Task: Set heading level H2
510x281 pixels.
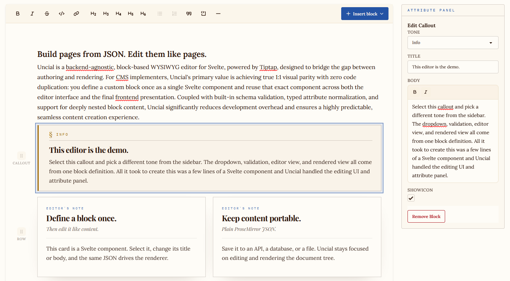Action: click(93, 14)
